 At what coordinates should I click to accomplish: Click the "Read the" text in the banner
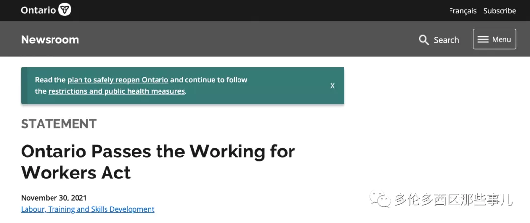coord(50,80)
